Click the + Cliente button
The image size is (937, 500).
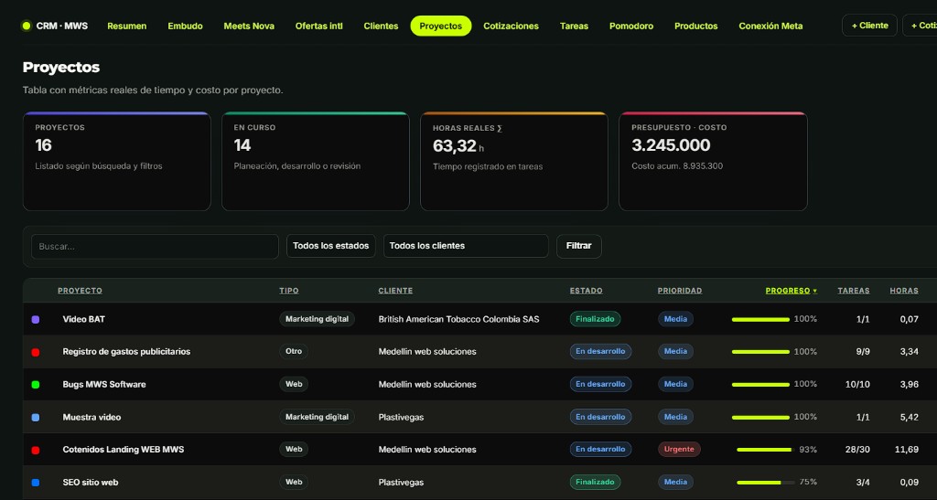tap(869, 26)
